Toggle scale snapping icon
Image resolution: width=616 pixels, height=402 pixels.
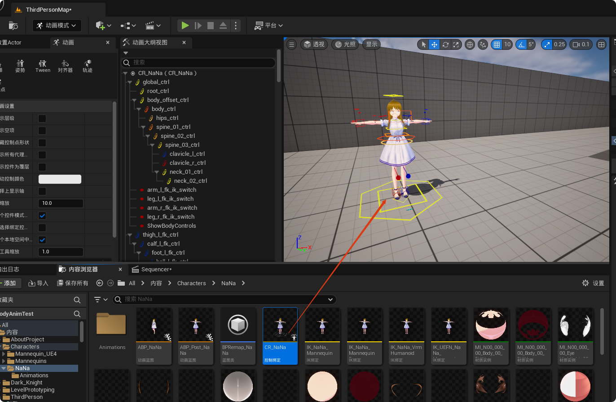coord(547,44)
